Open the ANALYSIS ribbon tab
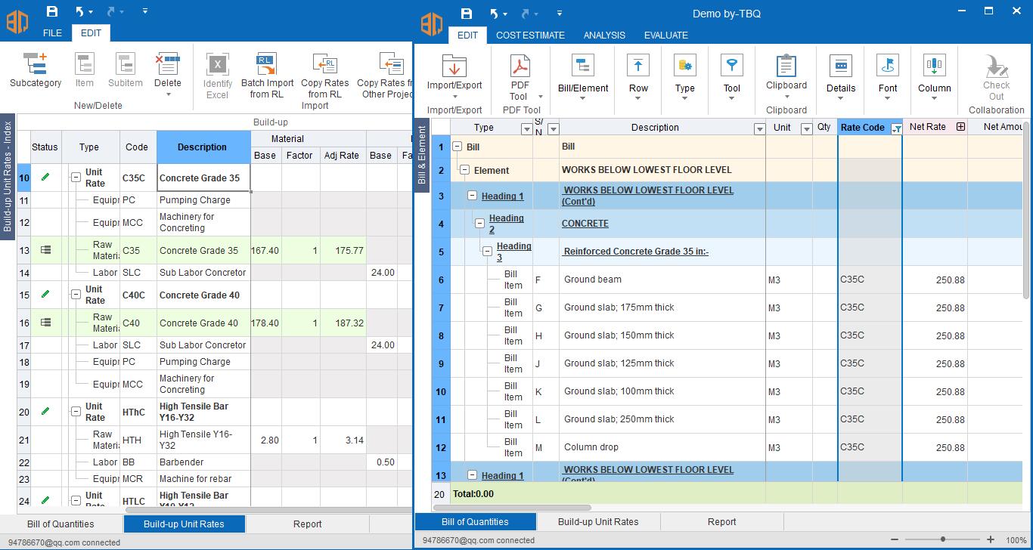 [604, 35]
